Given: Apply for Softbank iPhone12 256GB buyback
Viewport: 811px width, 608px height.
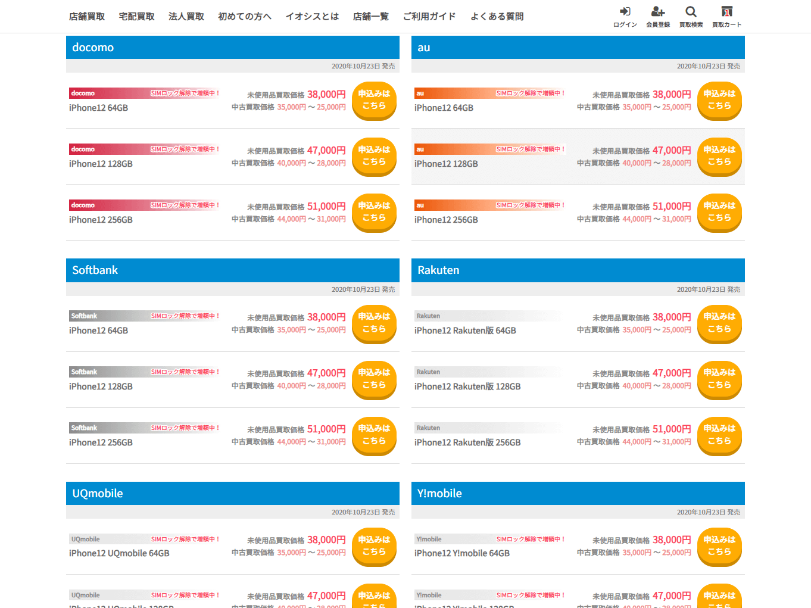Looking at the screenshot, I should tap(374, 435).
